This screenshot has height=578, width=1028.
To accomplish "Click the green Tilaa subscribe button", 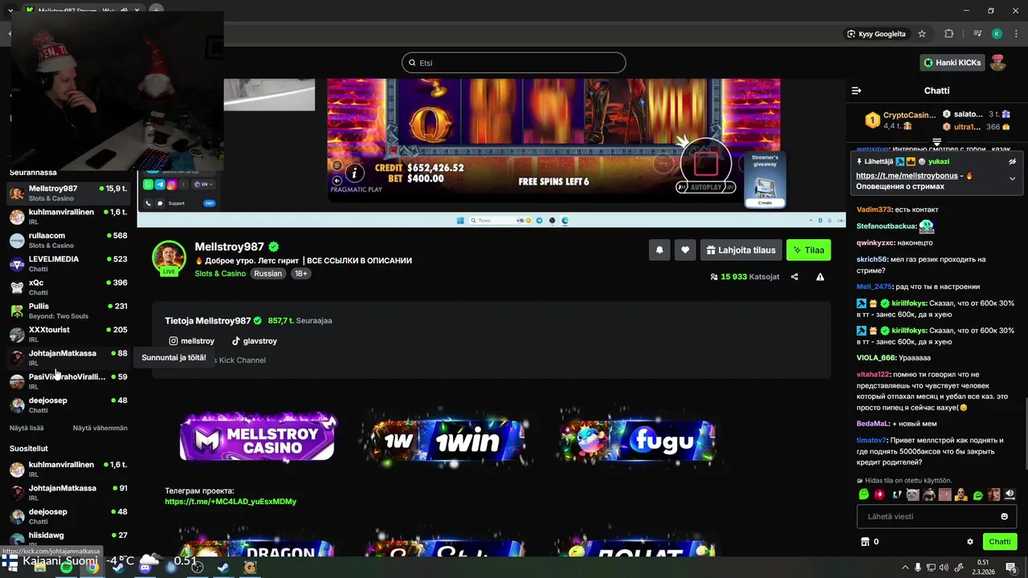I will [x=809, y=250].
